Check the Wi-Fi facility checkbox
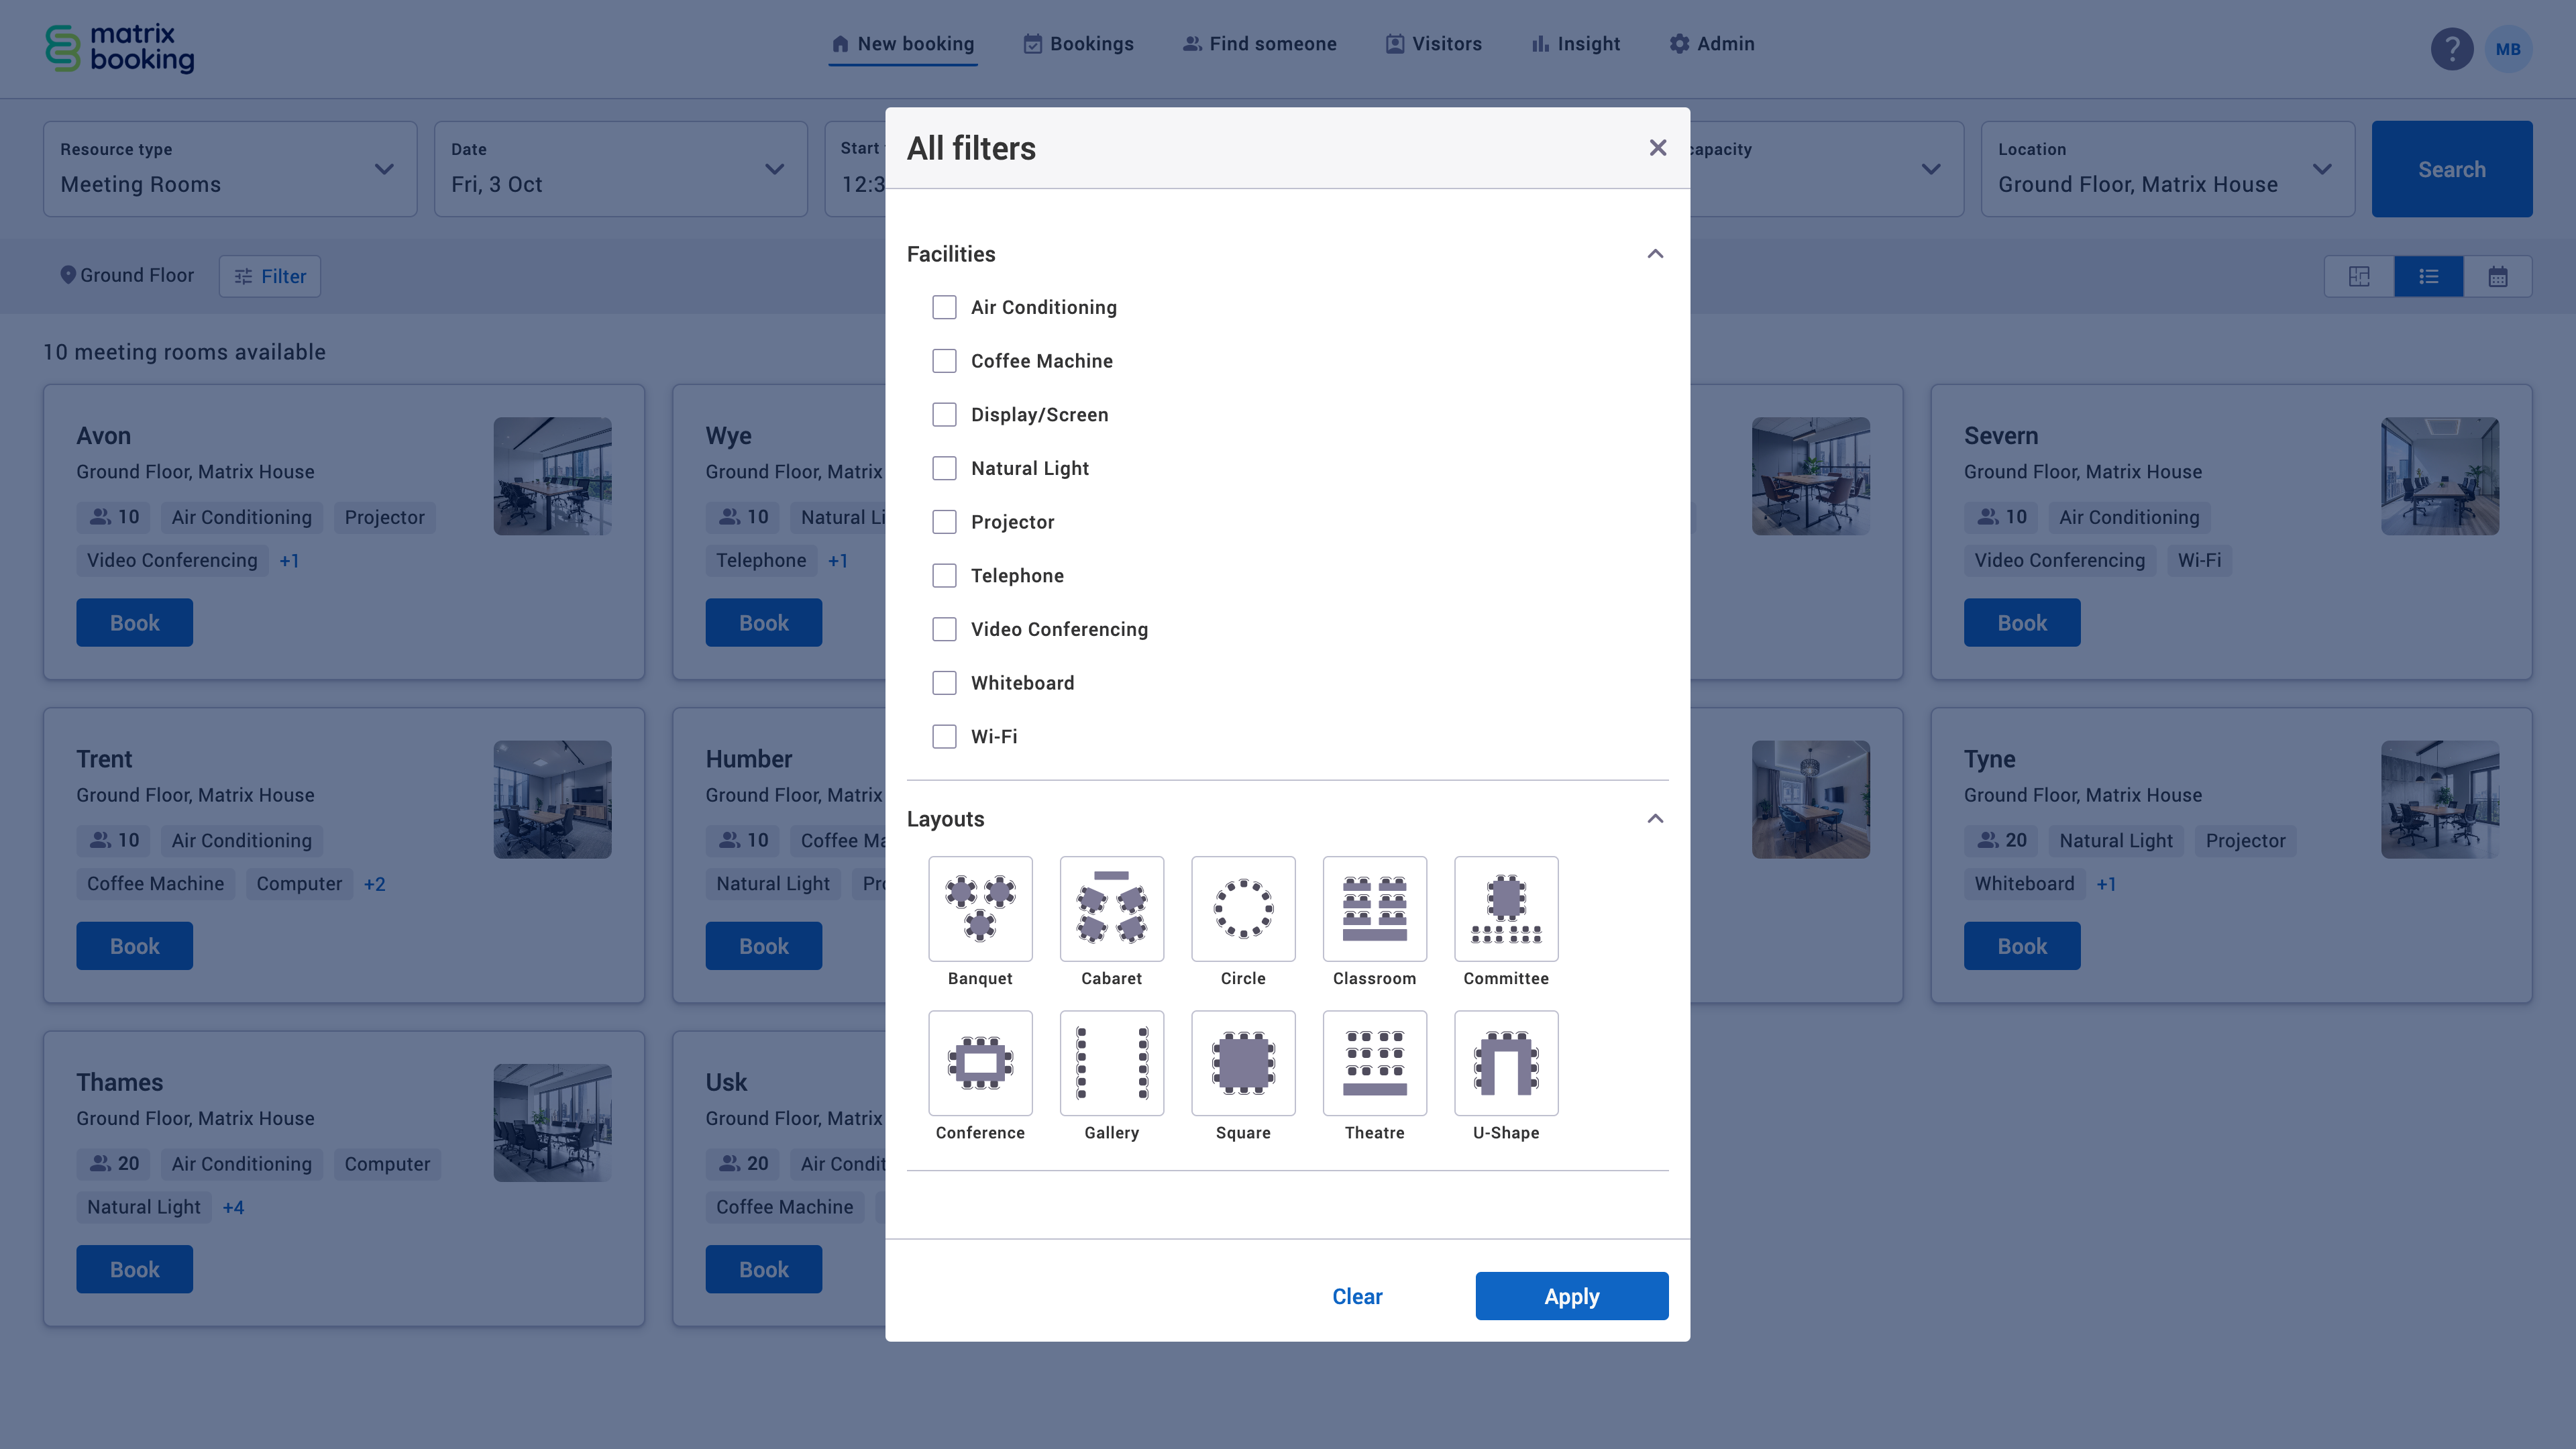Viewport: 2576px width, 1449px height. point(944,736)
